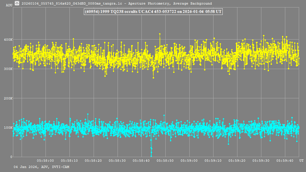The height and width of the screenshot is (172, 306).
Task: Click the tallest yellow spike near 05:58:47
Action: pyautogui.click(x=160, y=34)
